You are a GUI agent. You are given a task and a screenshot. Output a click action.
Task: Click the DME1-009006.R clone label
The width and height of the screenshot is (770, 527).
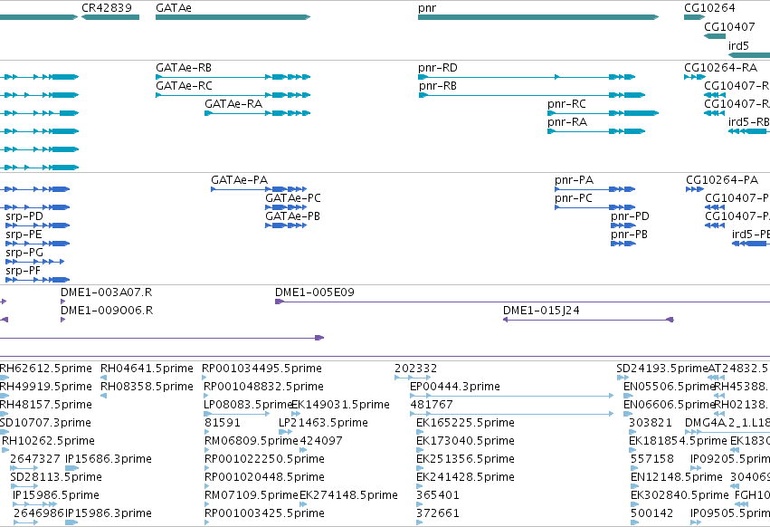click(x=107, y=311)
